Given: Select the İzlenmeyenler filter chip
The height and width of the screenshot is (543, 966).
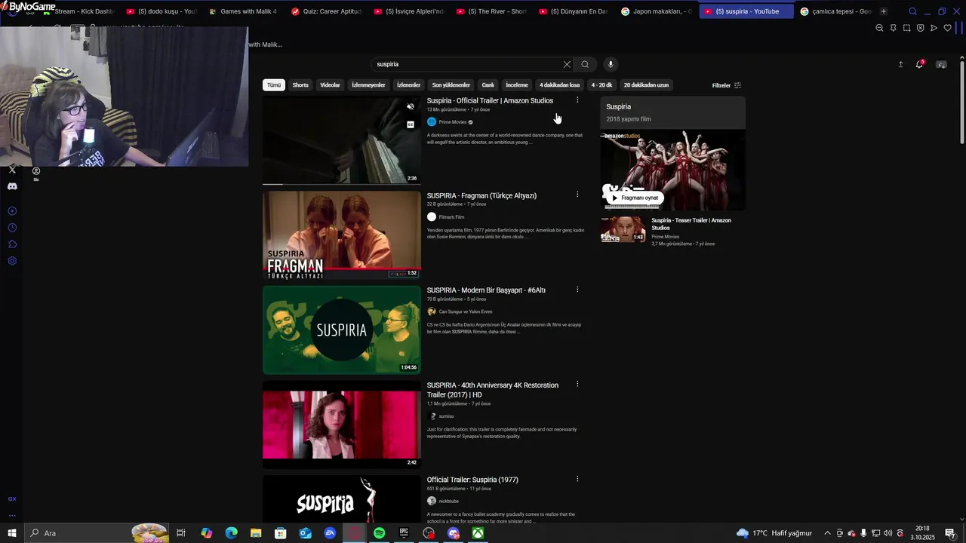Looking at the screenshot, I should click(x=368, y=85).
